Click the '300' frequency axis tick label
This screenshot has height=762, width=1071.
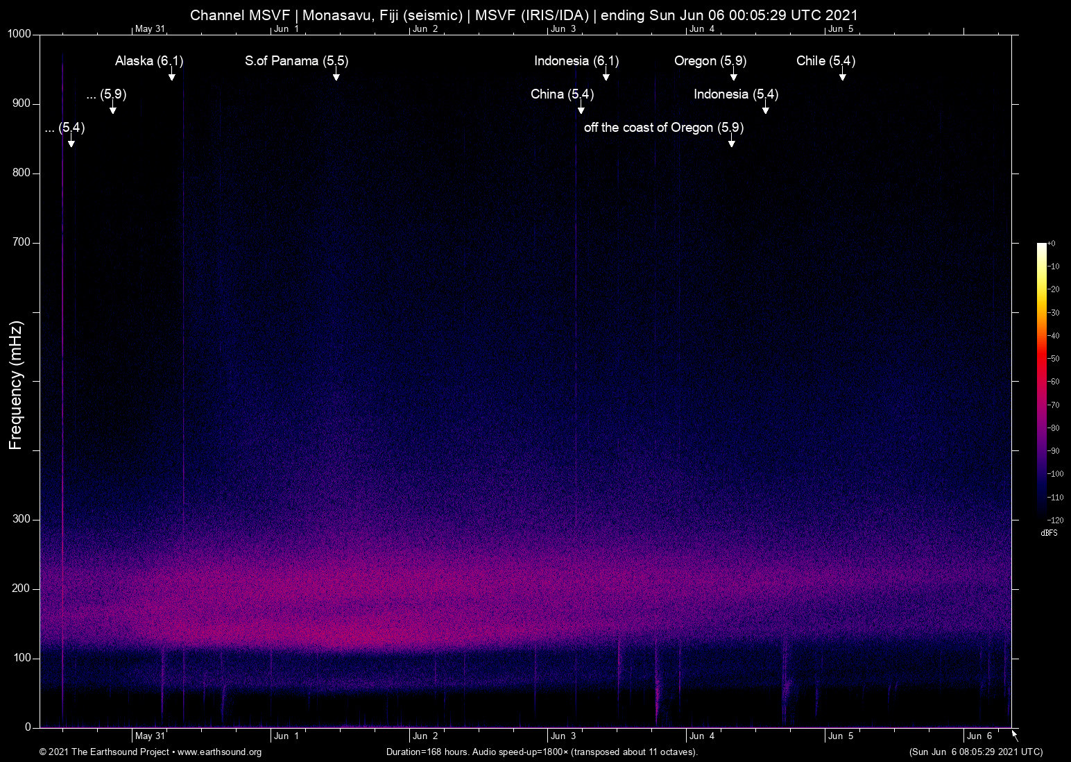coord(22,519)
